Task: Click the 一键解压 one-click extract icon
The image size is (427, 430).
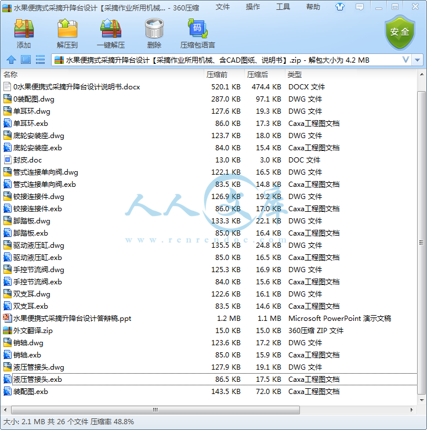Action: coord(111,28)
